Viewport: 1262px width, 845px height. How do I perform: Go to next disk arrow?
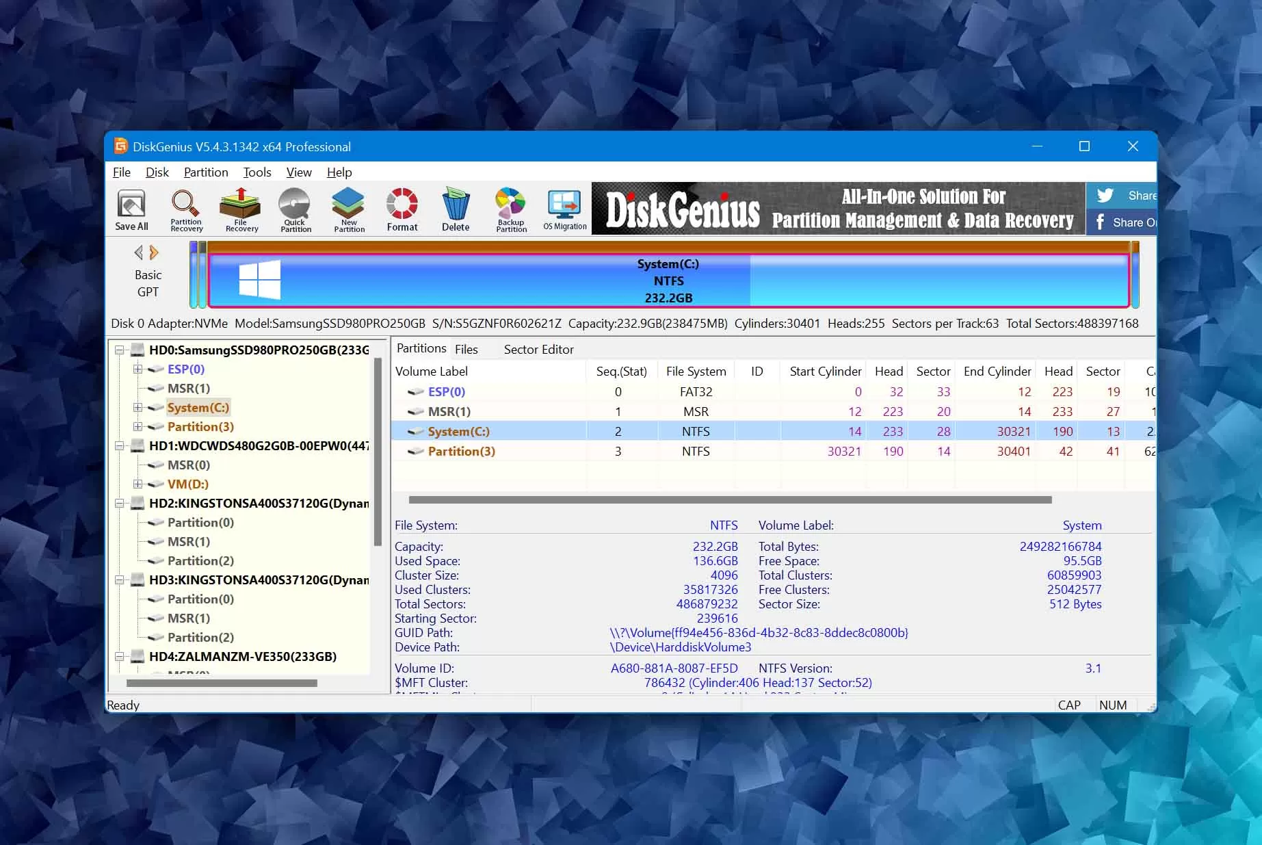(x=155, y=252)
